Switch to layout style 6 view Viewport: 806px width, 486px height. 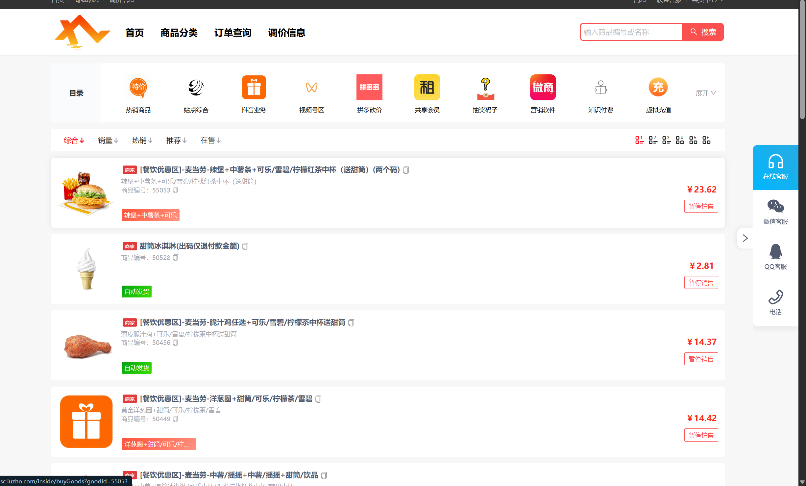(x=706, y=140)
